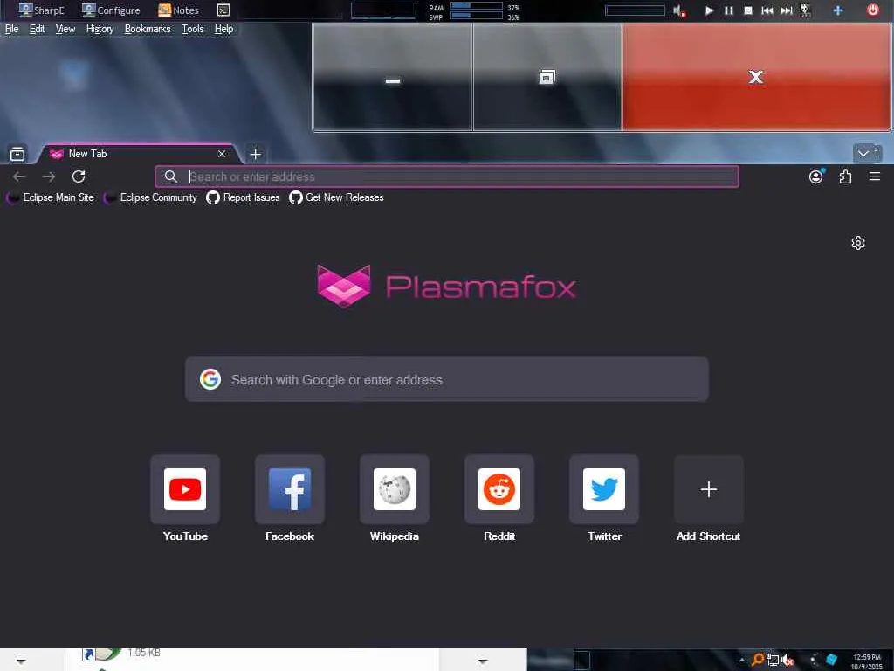The width and height of the screenshot is (894, 671).
Task: Click the red power button
Action: coord(873,10)
